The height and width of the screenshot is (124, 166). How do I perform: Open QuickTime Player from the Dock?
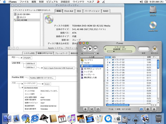pos(108,119)
